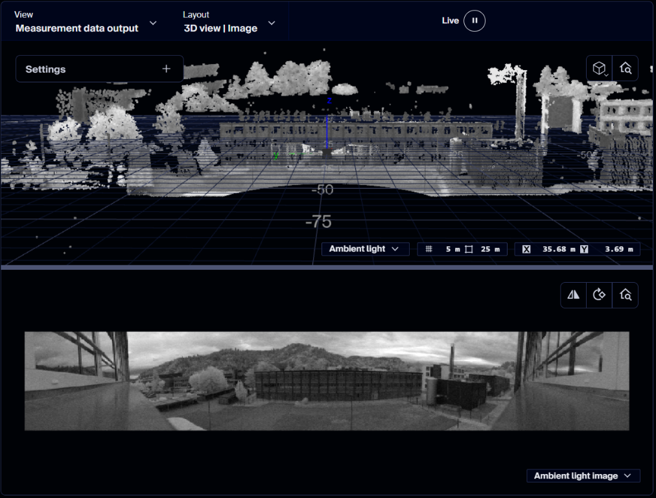Click the Live status label
Image resolution: width=656 pixels, height=498 pixels.
click(450, 21)
